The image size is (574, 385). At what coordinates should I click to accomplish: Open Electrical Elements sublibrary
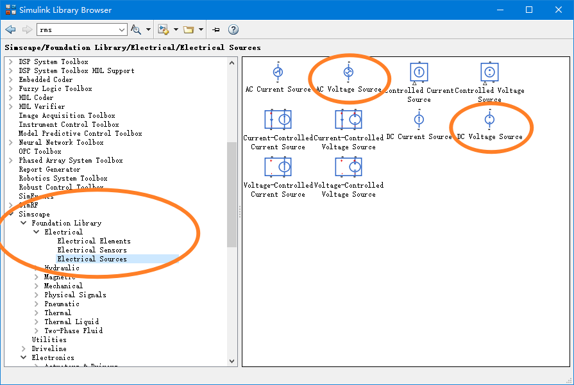coord(94,241)
